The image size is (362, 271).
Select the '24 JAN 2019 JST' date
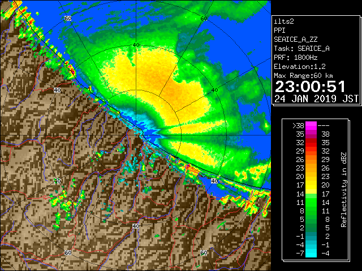coord(316,99)
